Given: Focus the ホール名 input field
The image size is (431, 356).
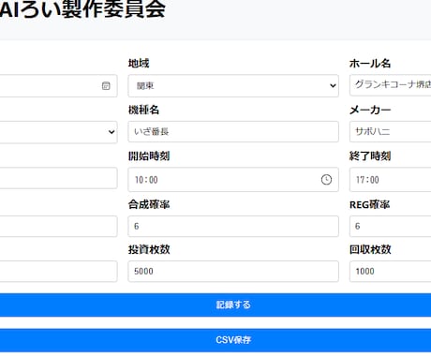Looking at the screenshot, I should click(391, 85).
